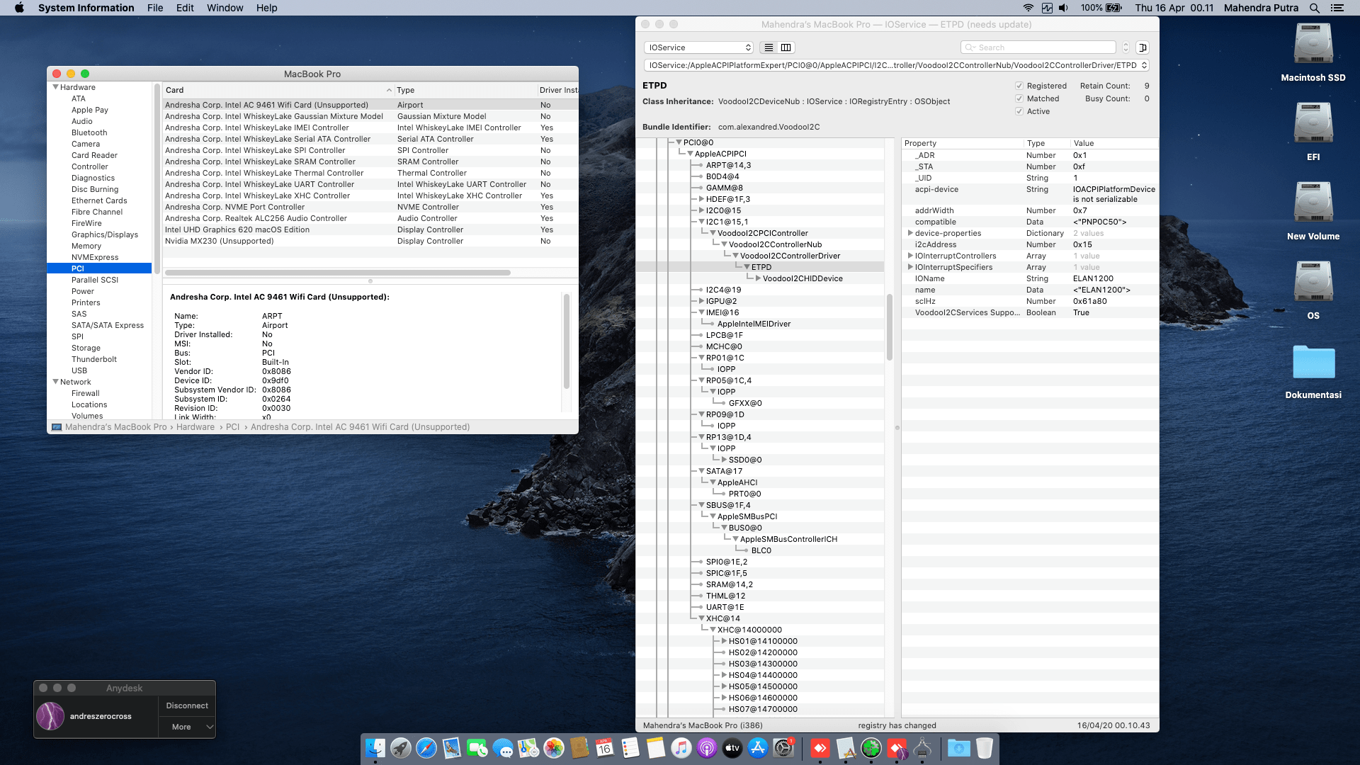1360x765 pixels.
Task: Open Trash in the Dock
Action: (985, 748)
